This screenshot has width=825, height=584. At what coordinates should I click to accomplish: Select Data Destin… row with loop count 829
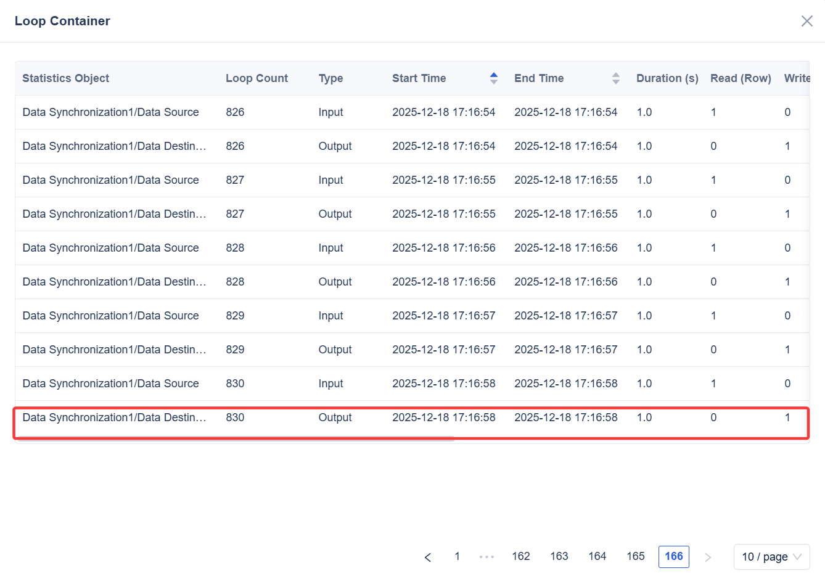[x=412, y=350]
